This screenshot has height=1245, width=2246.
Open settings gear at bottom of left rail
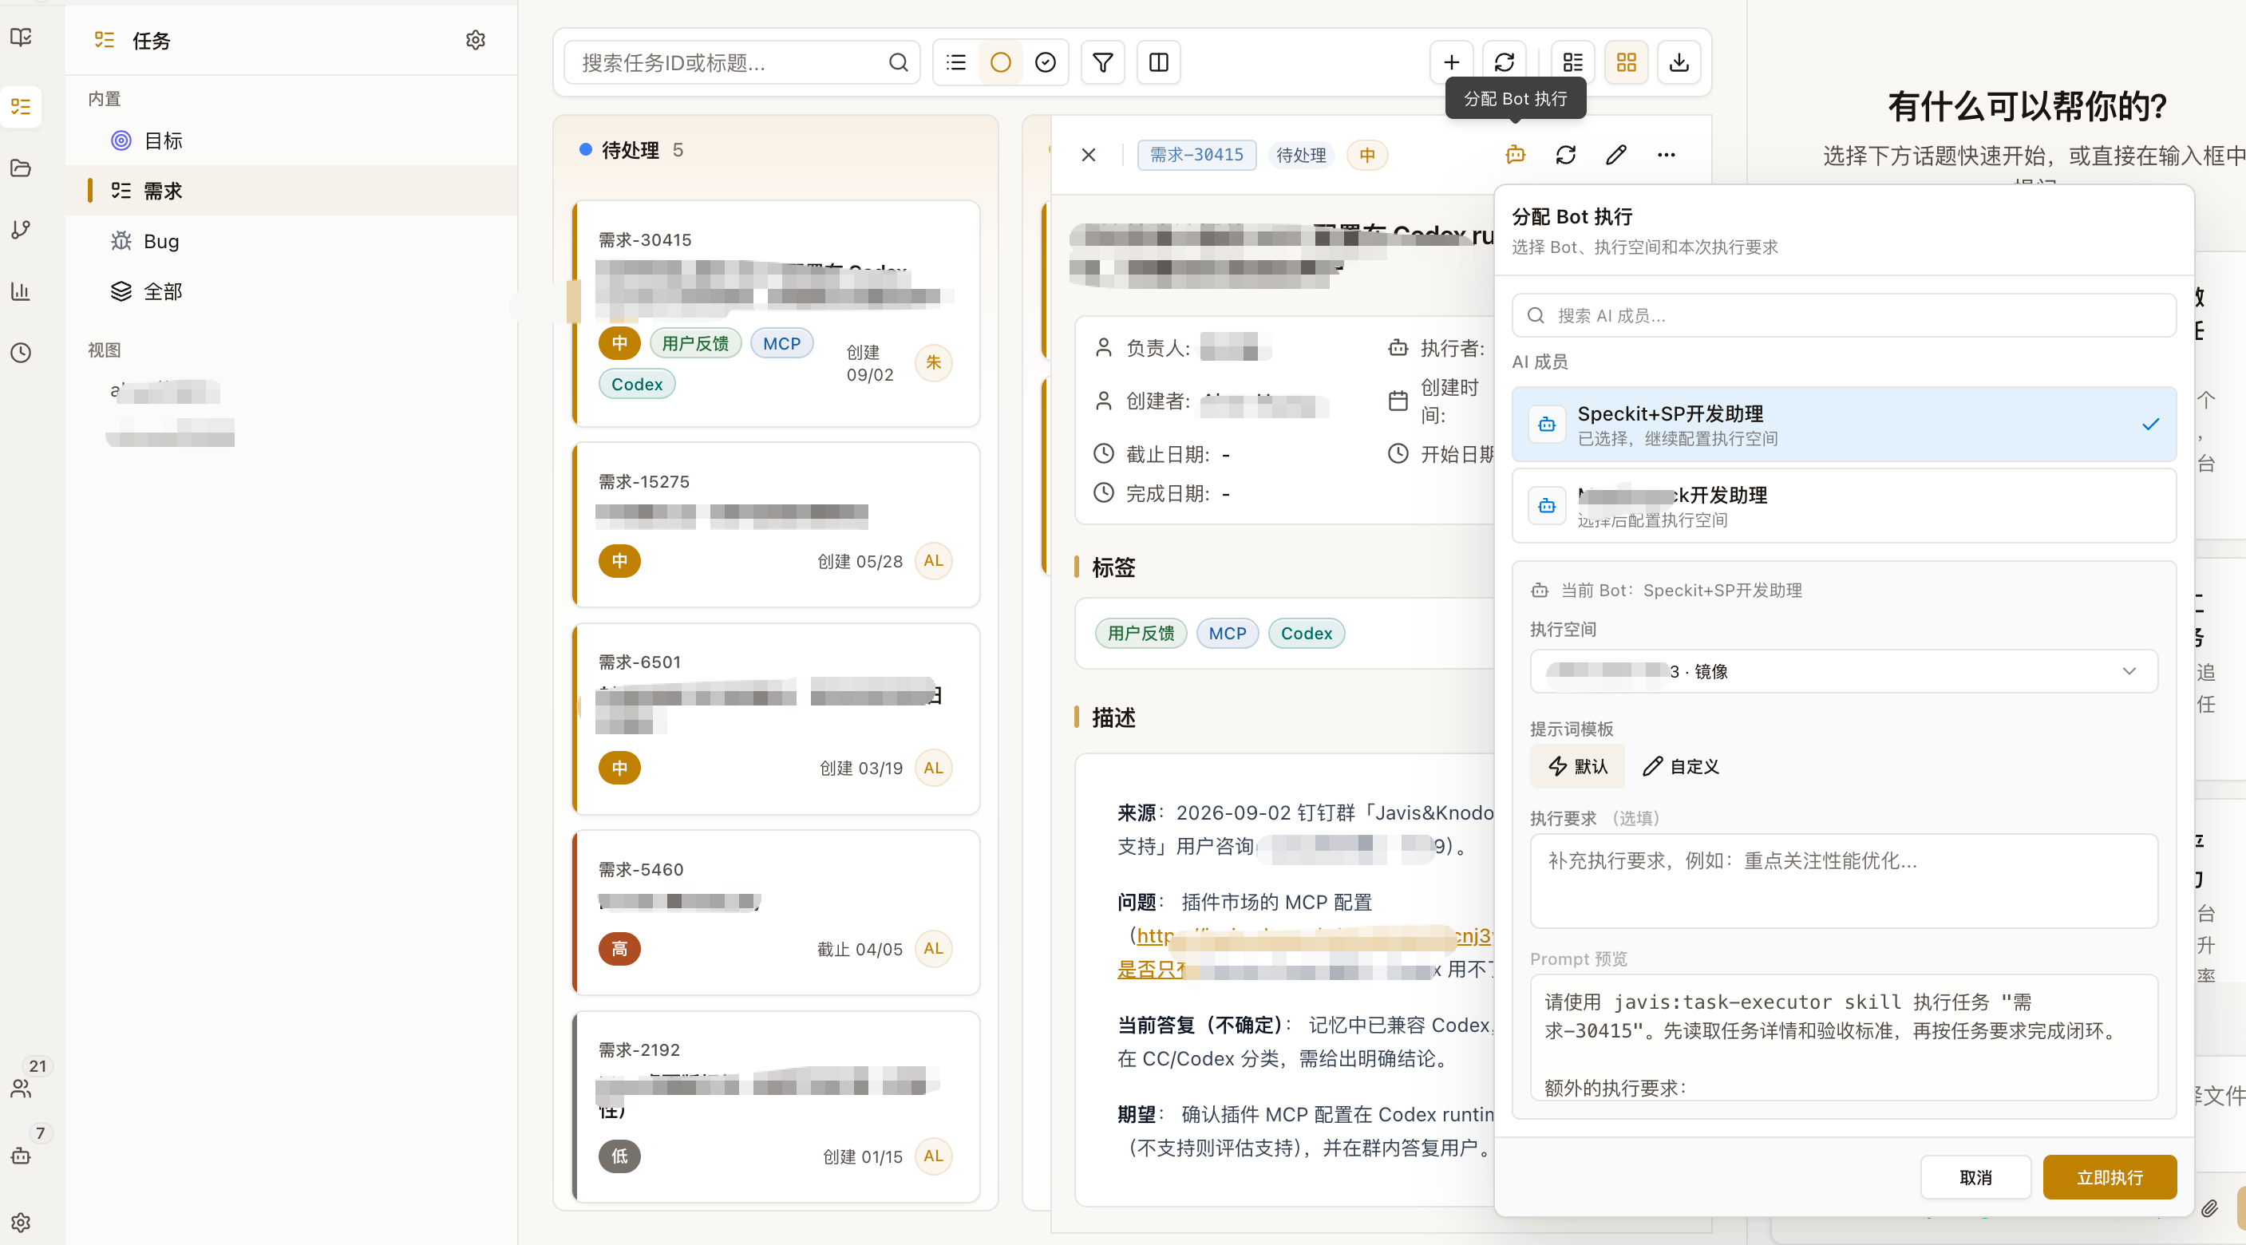pos(21,1223)
